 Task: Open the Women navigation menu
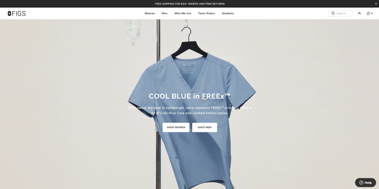click(x=150, y=13)
